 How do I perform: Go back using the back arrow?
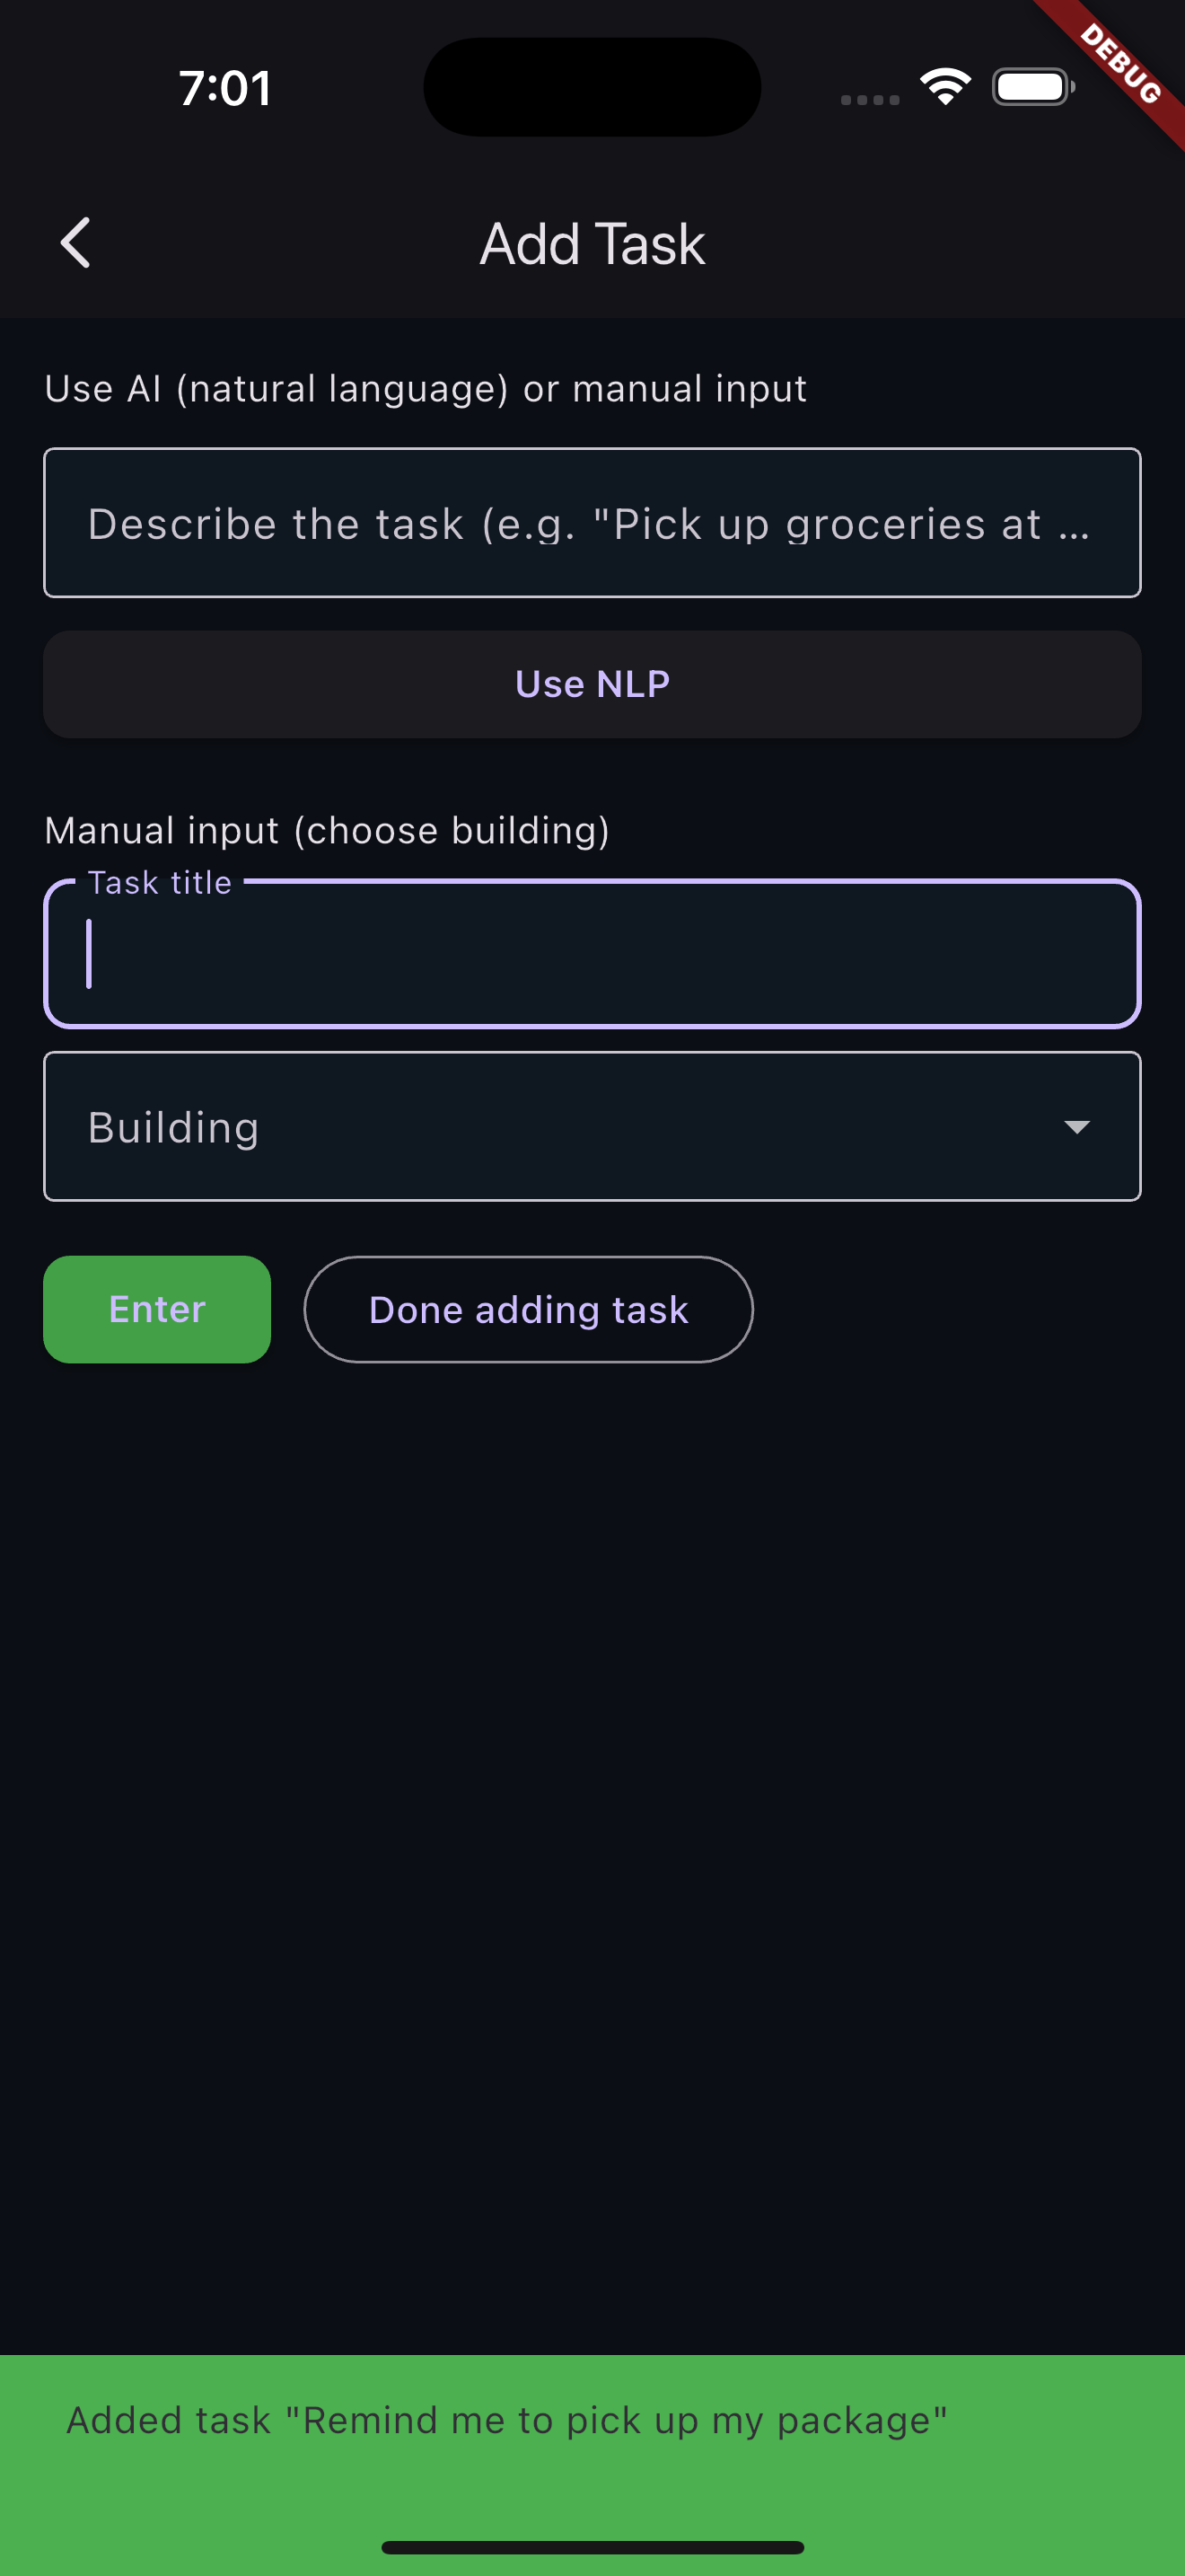[75, 243]
